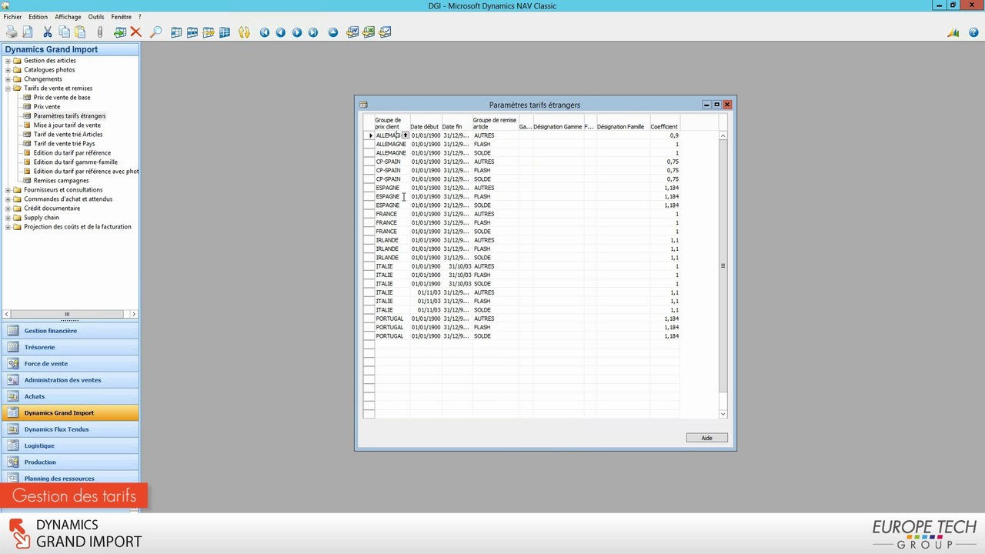This screenshot has height=554, width=985.
Task: Click the Groupe de prix client header
Action: (392, 123)
